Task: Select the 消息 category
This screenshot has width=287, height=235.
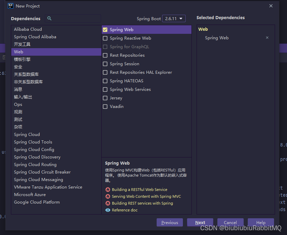Action: [56, 89]
